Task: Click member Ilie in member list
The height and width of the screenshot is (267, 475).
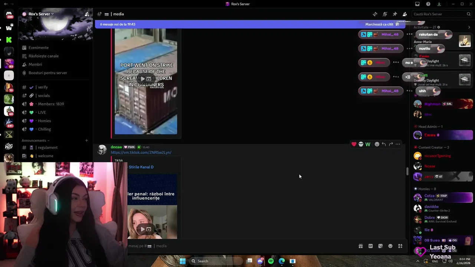Action: pyautogui.click(x=443, y=230)
